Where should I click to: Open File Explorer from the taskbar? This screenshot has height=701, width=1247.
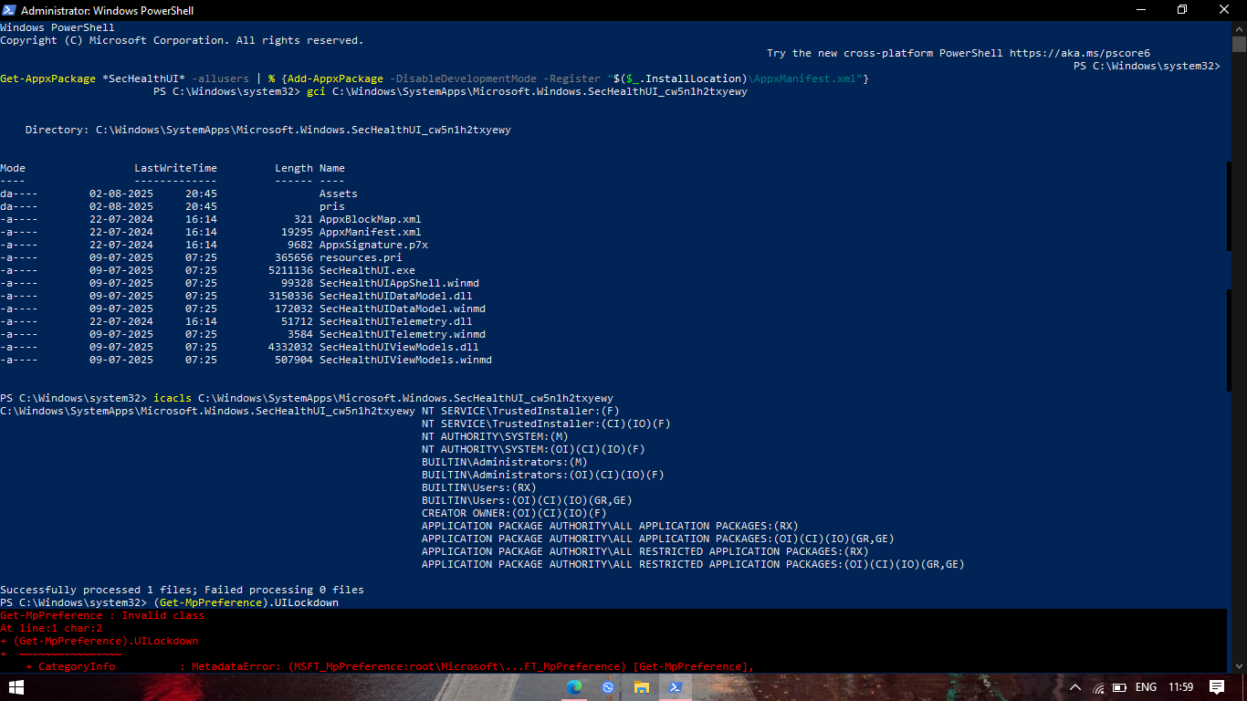tap(642, 687)
